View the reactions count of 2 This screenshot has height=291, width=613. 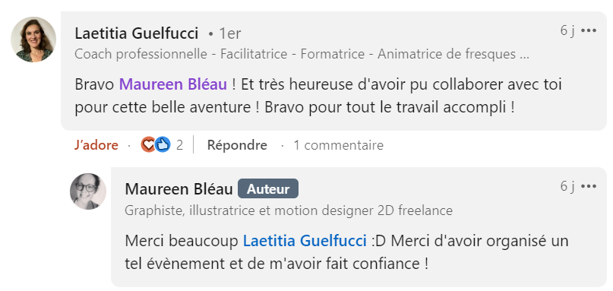click(179, 146)
